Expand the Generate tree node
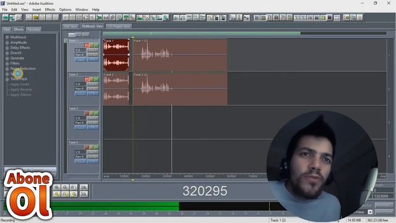396x223 pixels. 7,58
